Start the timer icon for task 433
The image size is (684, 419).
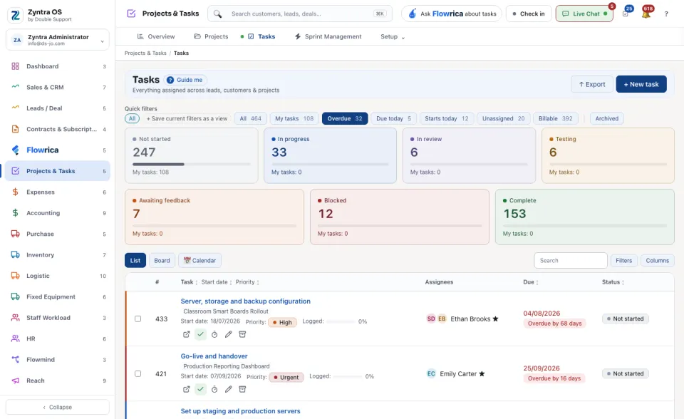[x=214, y=334]
